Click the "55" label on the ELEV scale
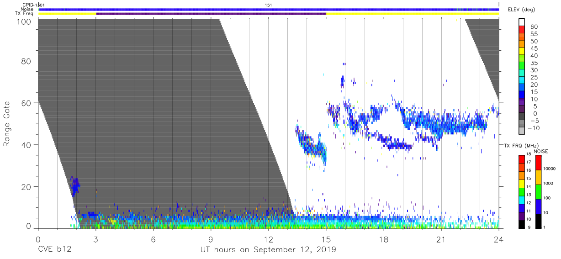The image size is (561, 259). (534, 34)
